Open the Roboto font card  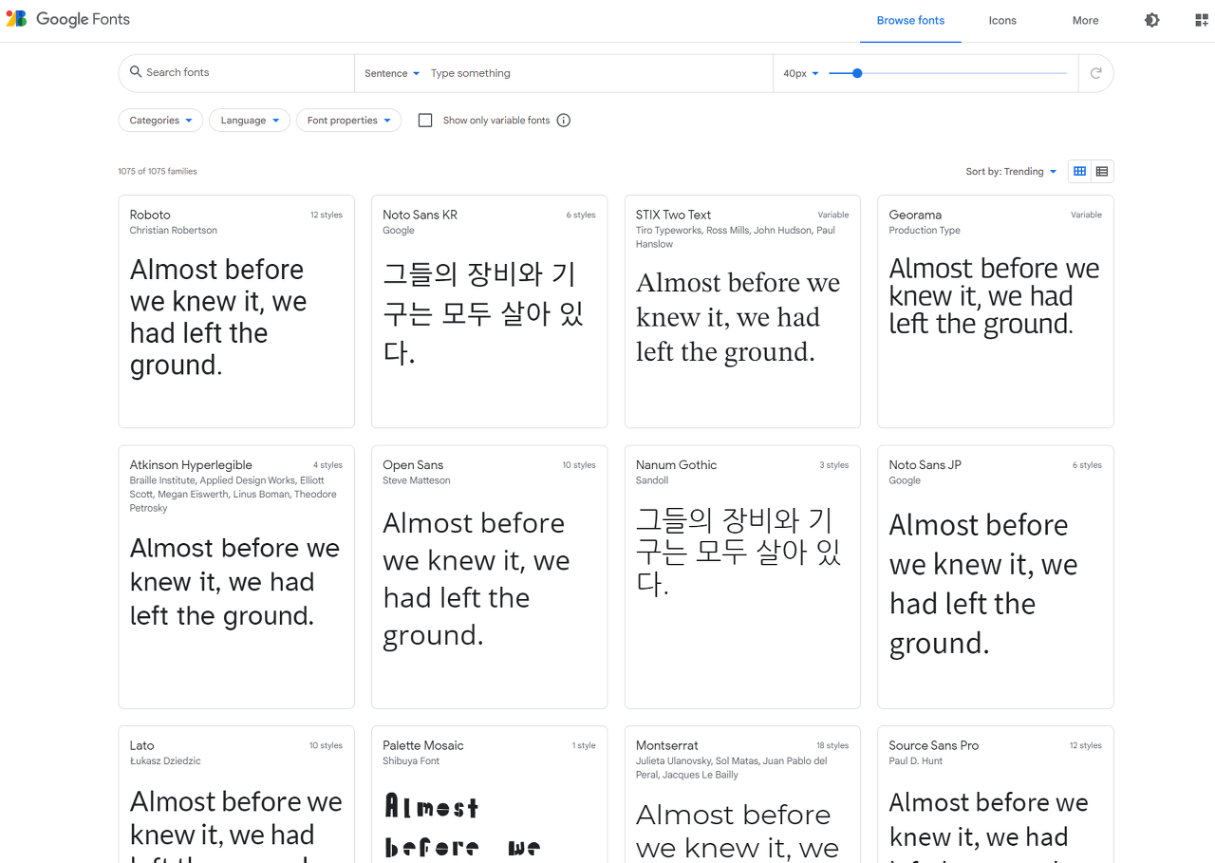236,311
